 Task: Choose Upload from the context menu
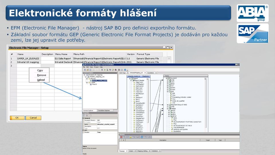(x=41, y=80)
